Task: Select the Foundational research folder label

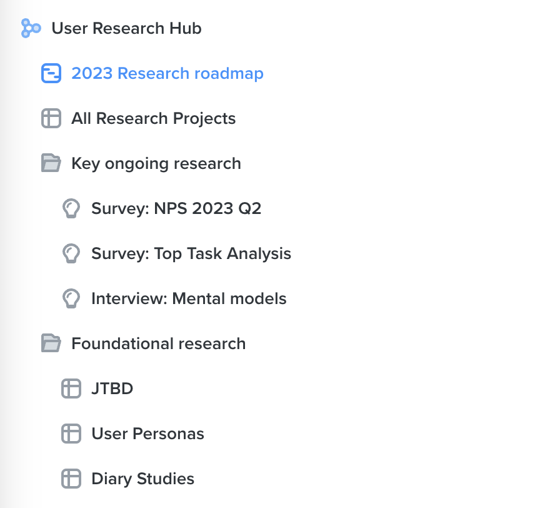Action: coord(159,343)
